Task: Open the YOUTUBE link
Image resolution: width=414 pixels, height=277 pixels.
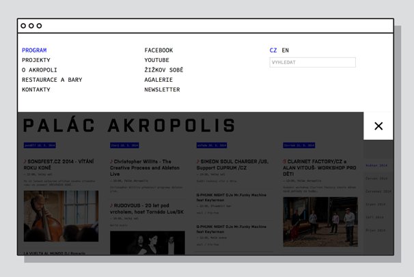Action: coord(156,60)
